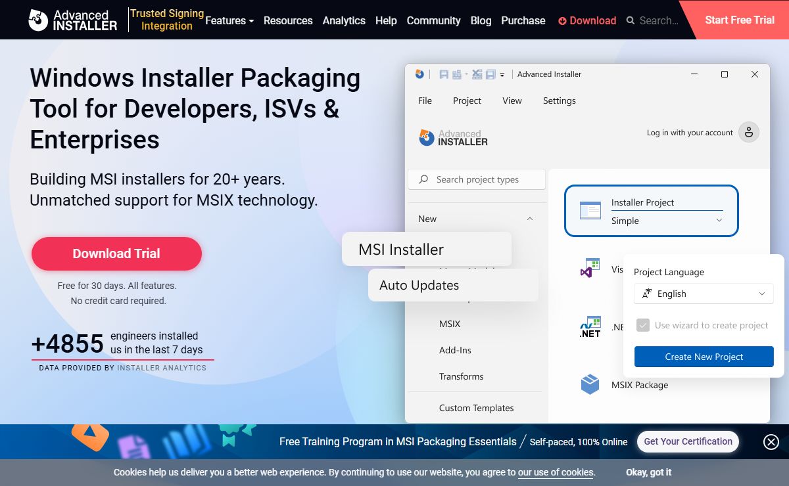Minimize the Advanced Installer app window

coord(694,74)
